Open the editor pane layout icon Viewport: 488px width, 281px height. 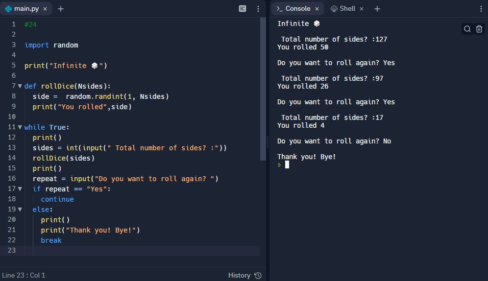tap(243, 9)
